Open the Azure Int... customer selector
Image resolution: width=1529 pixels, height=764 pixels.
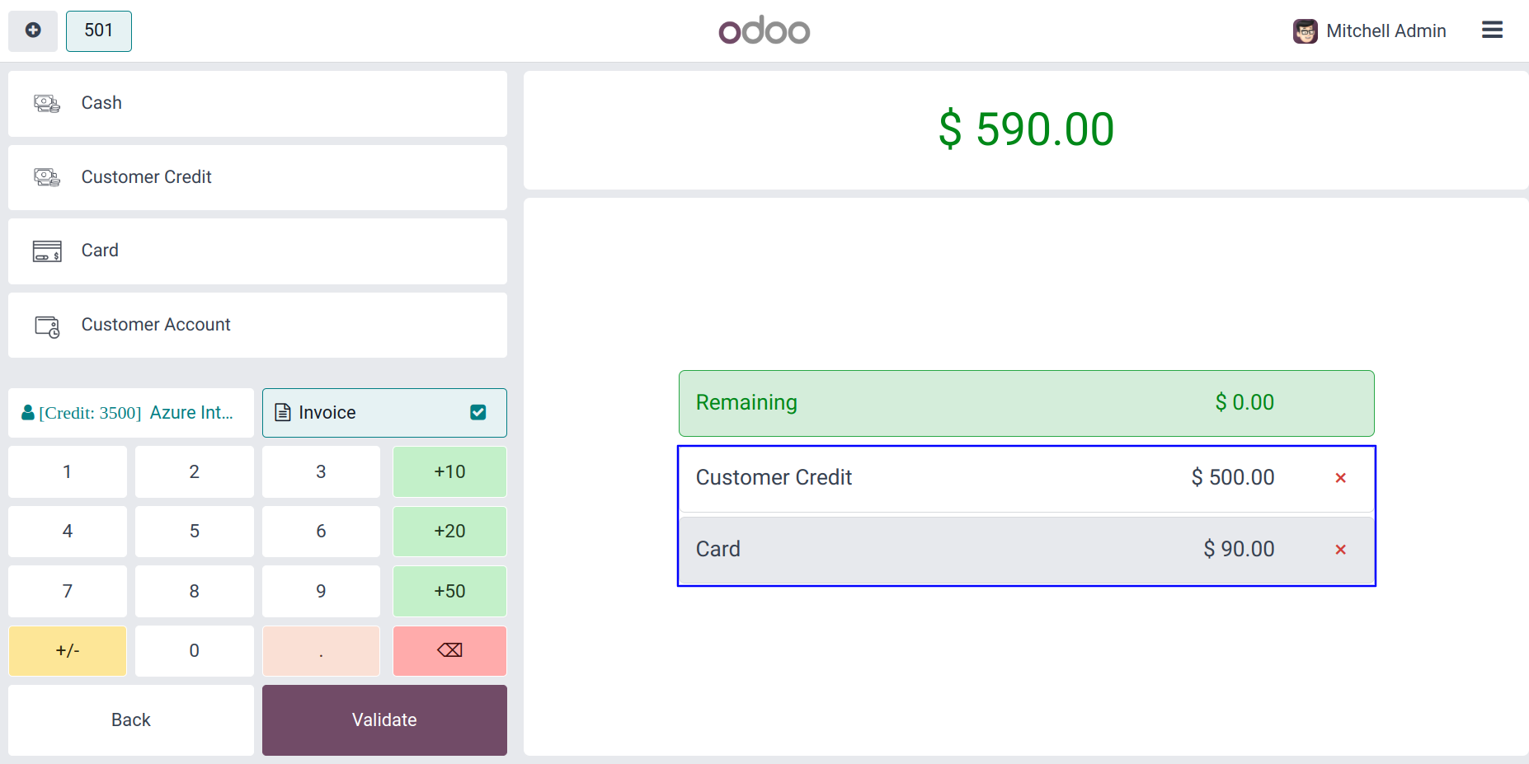(x=131, y=412)
